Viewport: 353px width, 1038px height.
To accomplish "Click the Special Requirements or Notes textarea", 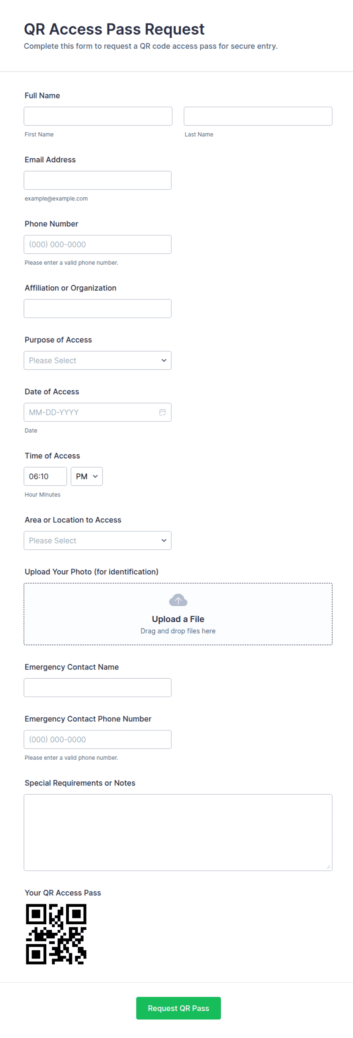I will pyautogui.click(x=178, y=833).
